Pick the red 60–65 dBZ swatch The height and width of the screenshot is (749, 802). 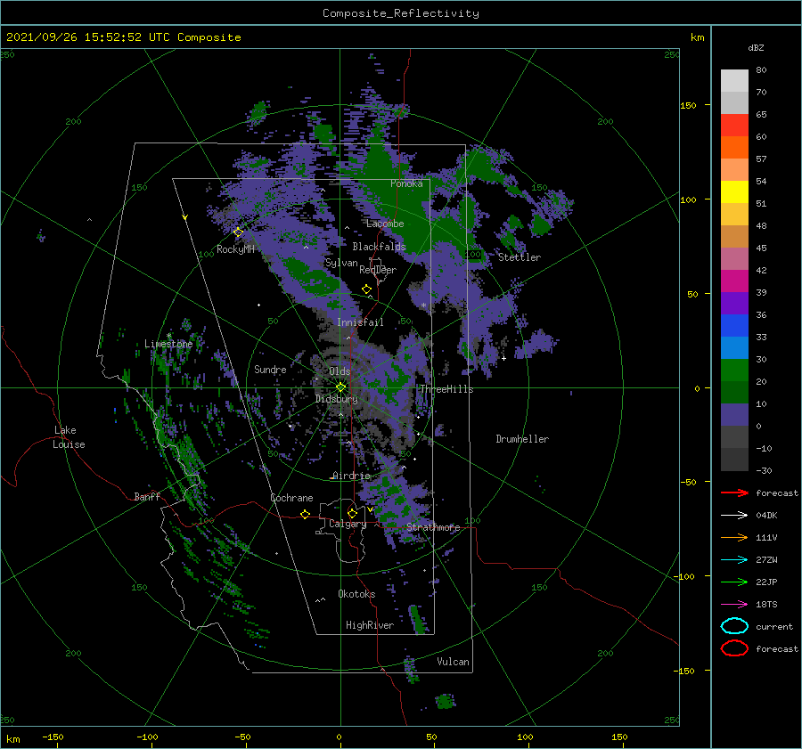pyautogui.click(x=734, y=126)
